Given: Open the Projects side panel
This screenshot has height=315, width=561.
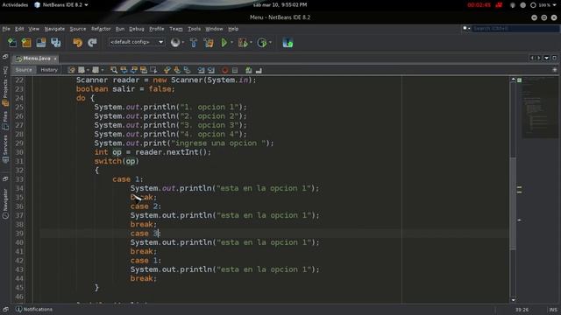Looking at the screenshot, I should point(5,87).
